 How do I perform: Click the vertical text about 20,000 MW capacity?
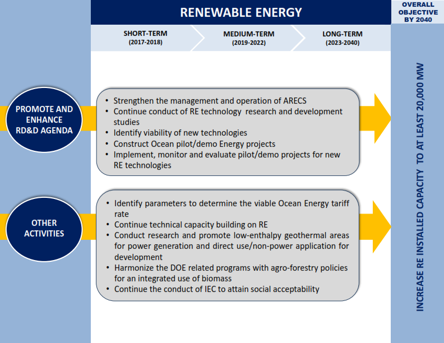coord(420,187)
